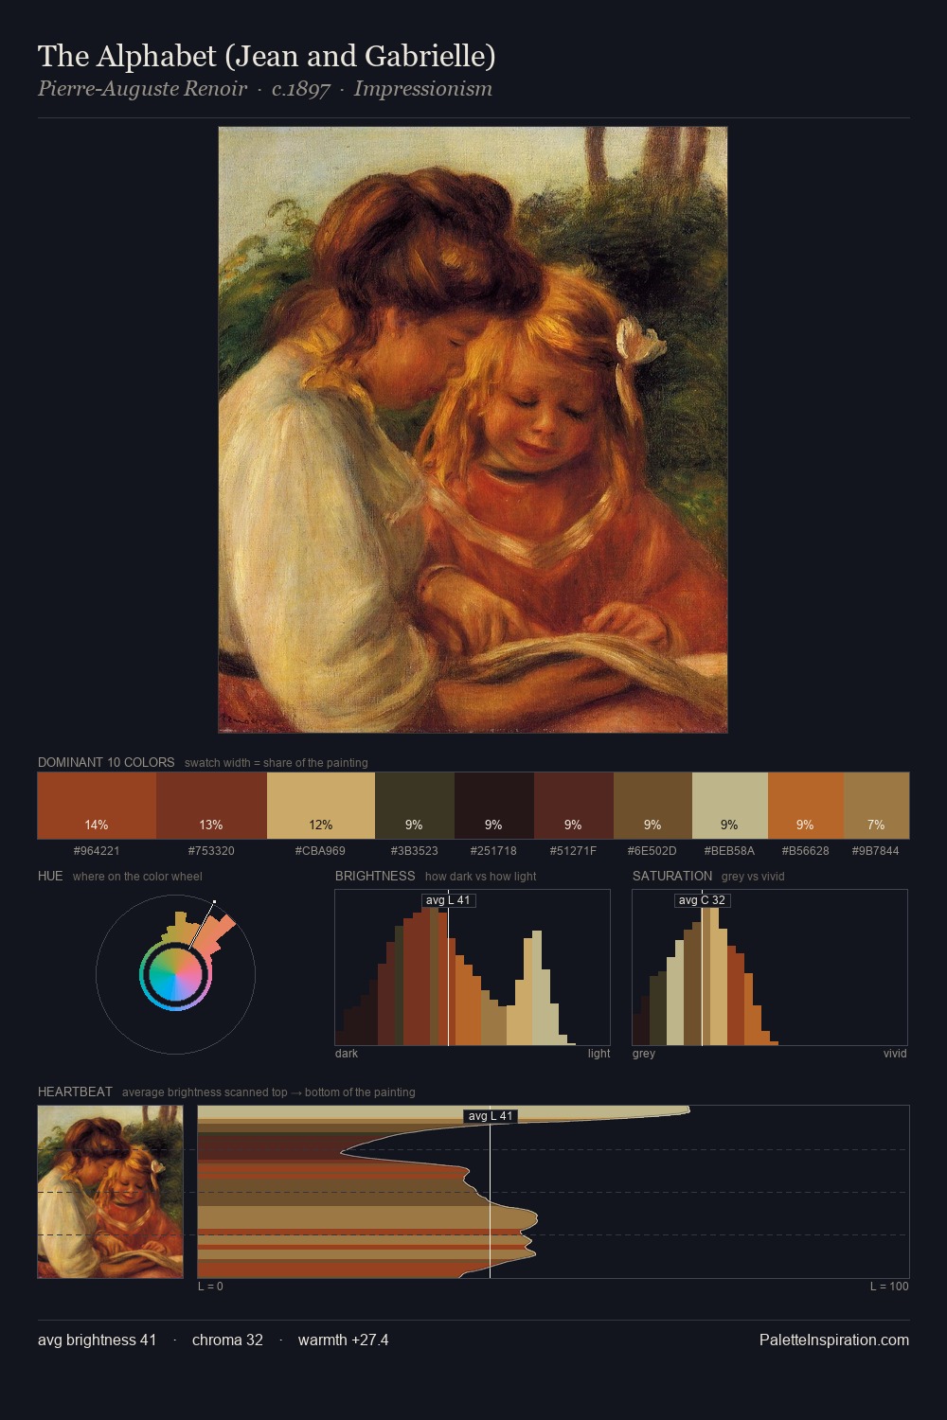The image size is (947, 1420).
Task: Click the 'avg L 41' label in Heartbeat chart
Action: click(490, 1116)
